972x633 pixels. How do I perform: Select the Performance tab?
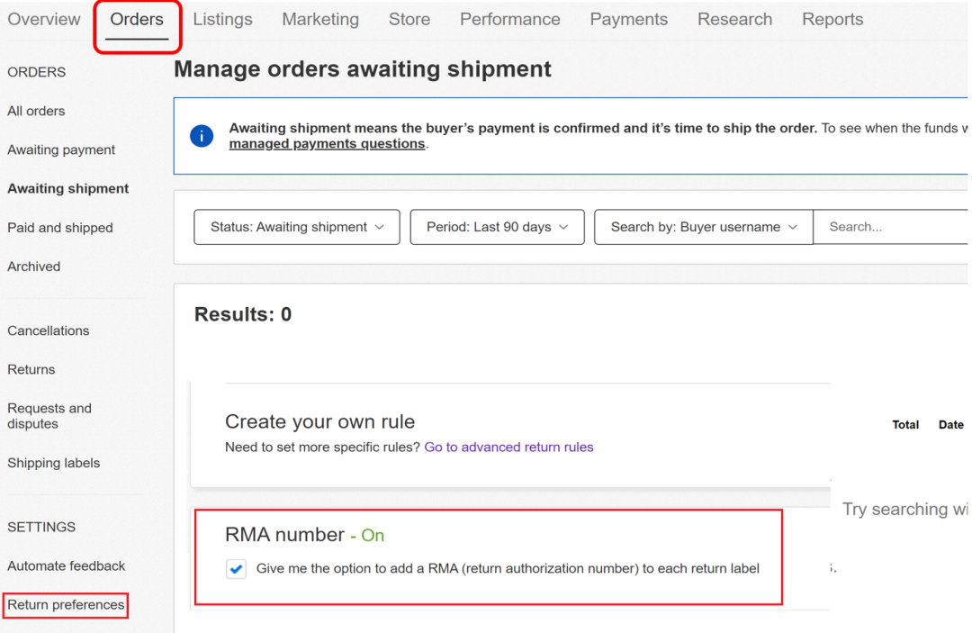click(509, 20)
